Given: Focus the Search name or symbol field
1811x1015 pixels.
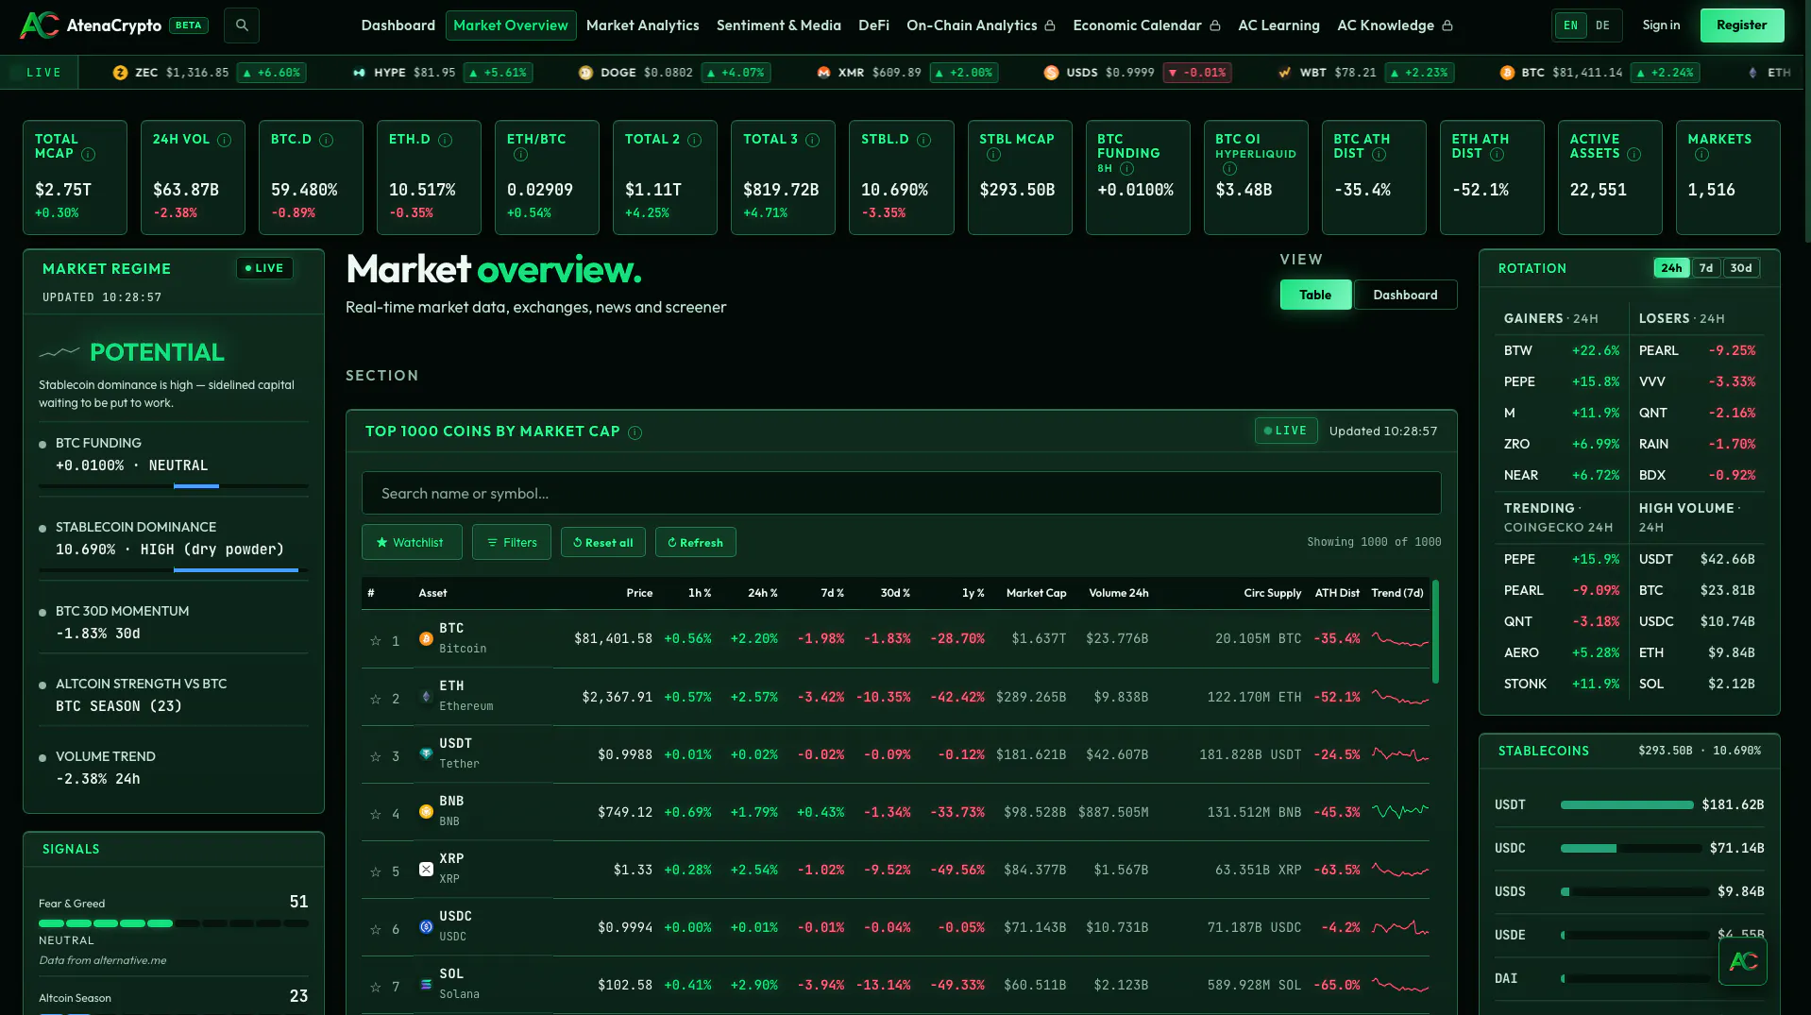Looking at the screenshot, I should pyautogui.click(x=901, y=493).
